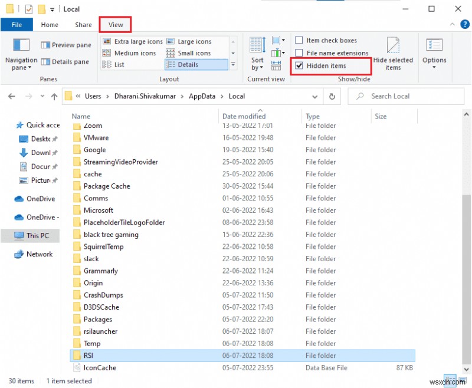Open recent locations dropdown arrow
The image size is (472, 388).
click(x=42, y=96)
